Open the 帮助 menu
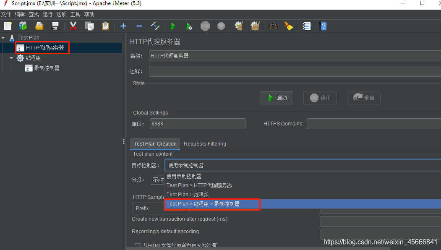441x250 pixels. point(89,14)
